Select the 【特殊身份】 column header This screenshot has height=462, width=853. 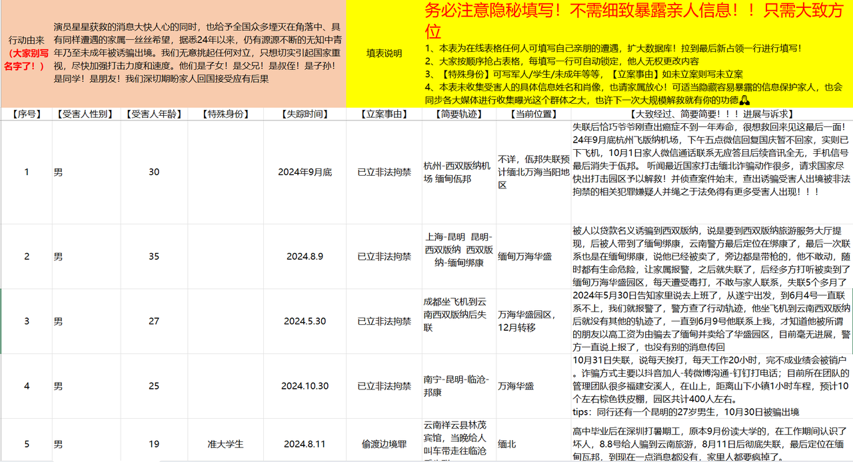tap(226, 114)
